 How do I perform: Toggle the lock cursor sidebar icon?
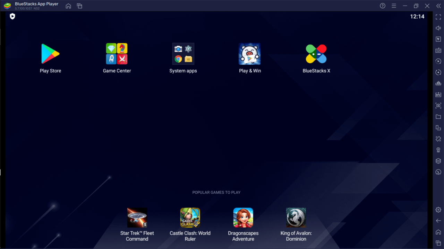pyautogui.click(x=438, y=39)
